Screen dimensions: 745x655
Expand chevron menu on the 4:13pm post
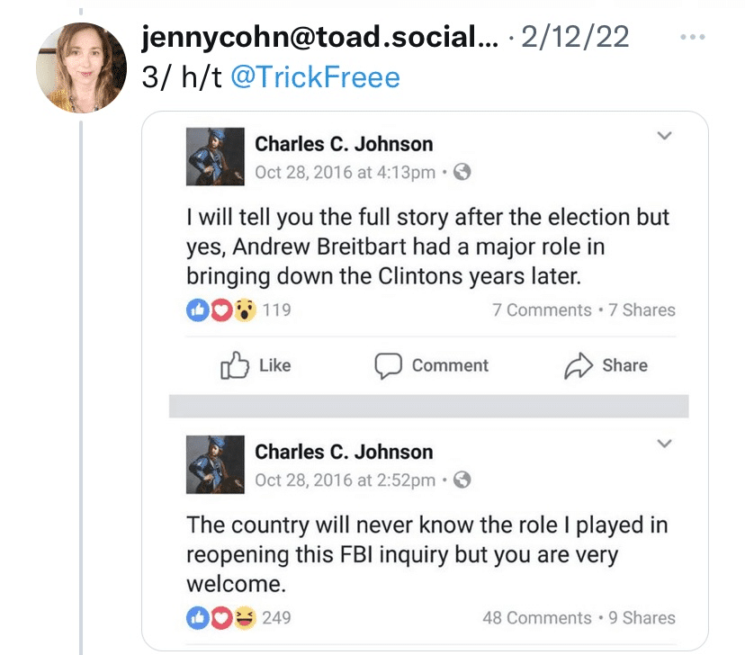(x=664, y=137)
